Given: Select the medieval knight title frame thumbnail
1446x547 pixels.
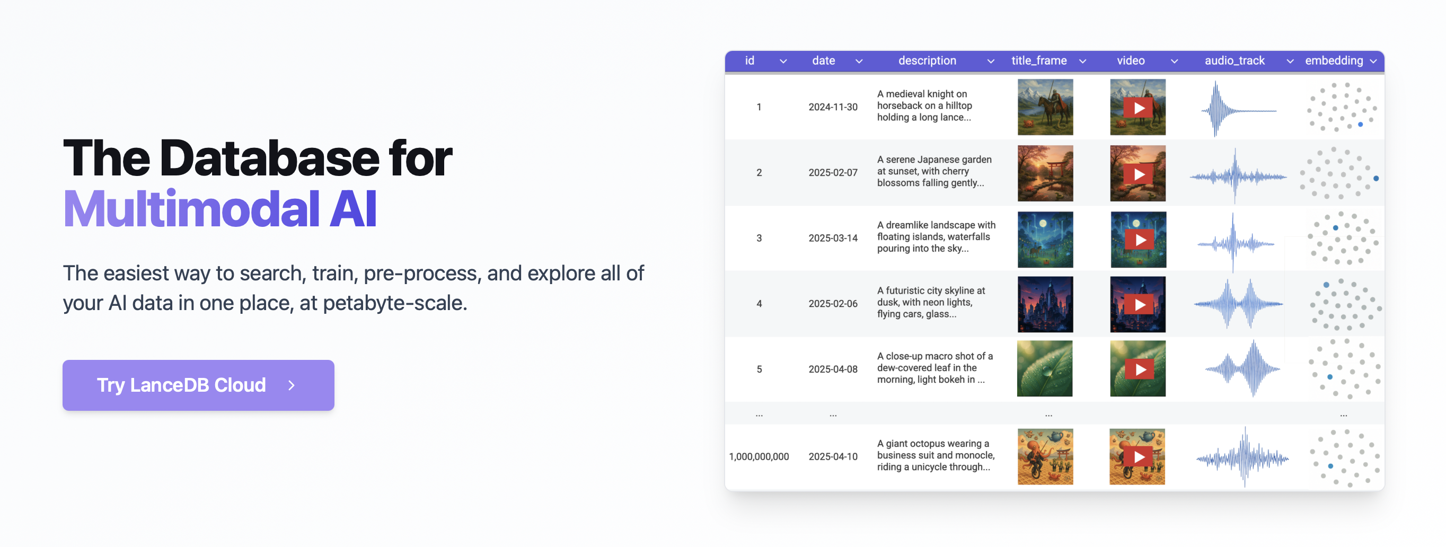Looking at the screenshot, I should tap(1045, 107).
